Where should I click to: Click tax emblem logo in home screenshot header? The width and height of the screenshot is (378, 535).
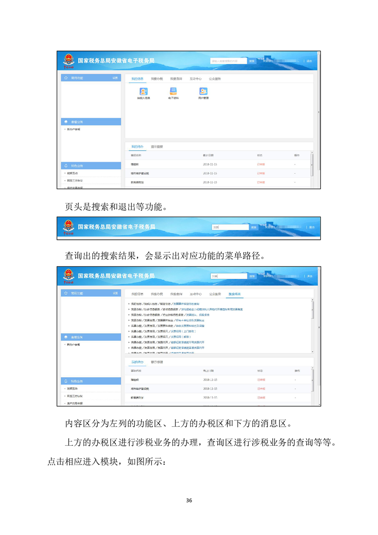69,61
